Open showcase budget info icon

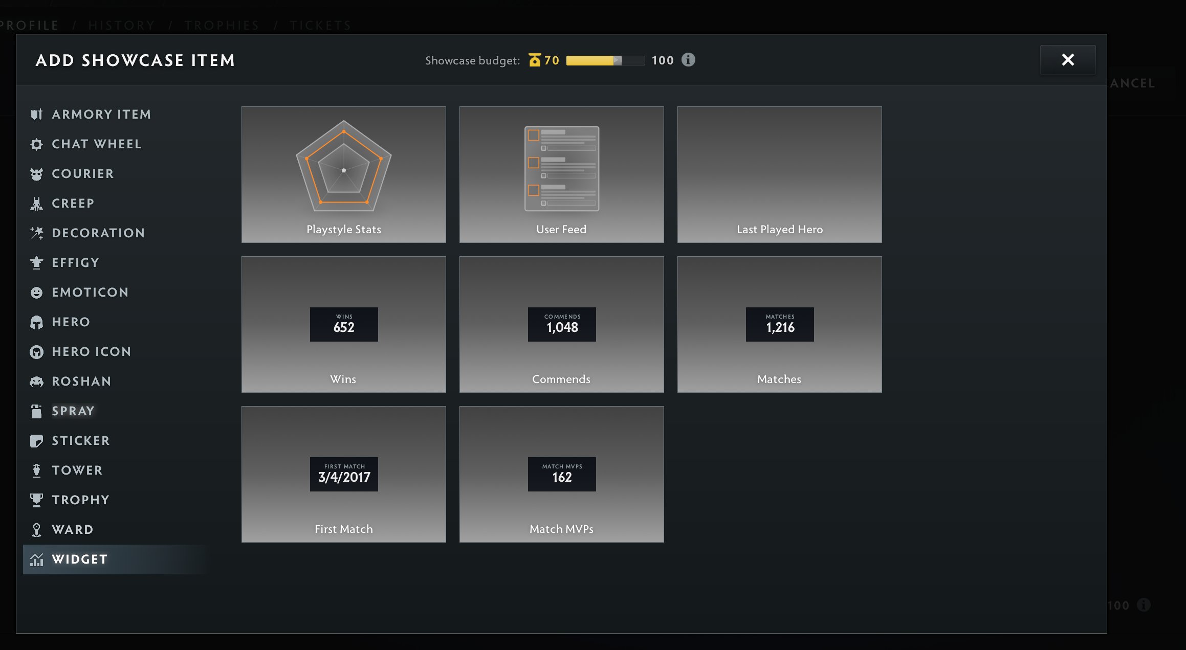(688, 60)
